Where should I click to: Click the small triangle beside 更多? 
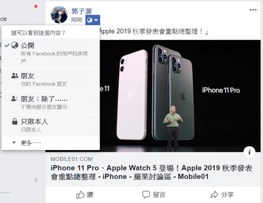pyautogui.click(x=14, y=143)
